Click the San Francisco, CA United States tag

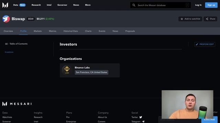point(91,72)
